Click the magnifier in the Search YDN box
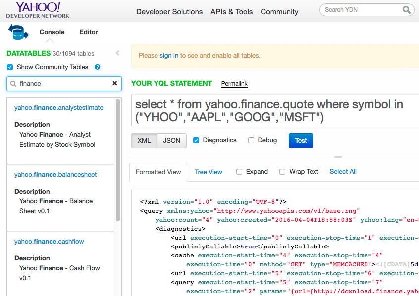 pyautogui.click(x=407, y=9)
